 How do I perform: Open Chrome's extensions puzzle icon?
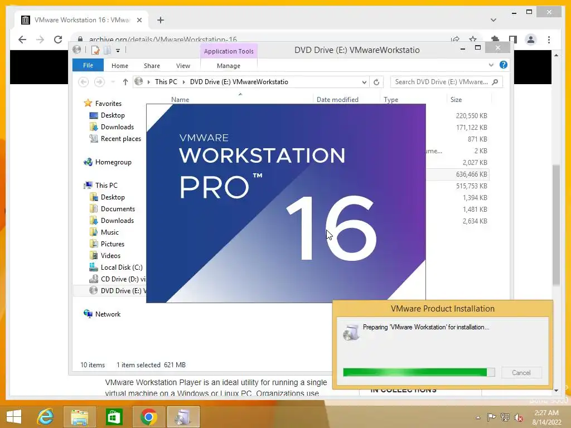[x=495, y=39]
